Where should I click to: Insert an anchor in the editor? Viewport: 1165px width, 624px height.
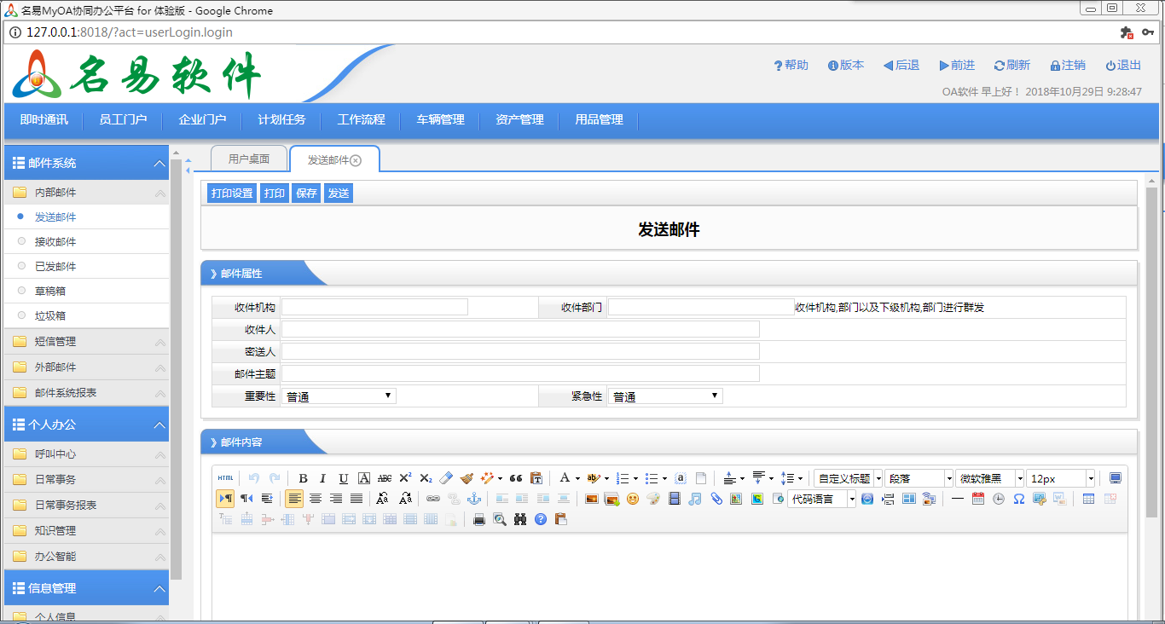point(474,499)
